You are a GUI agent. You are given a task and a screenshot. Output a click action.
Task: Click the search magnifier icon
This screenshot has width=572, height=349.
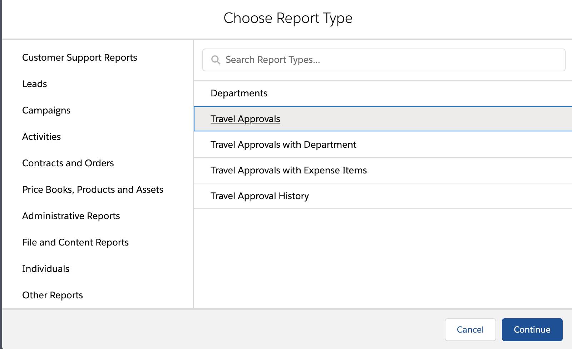click(x=216, y=60)
